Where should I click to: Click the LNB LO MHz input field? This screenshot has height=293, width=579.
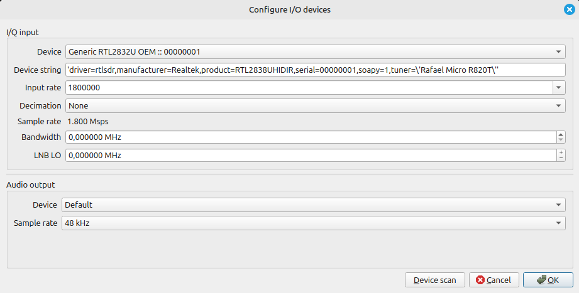click(311, 155)
